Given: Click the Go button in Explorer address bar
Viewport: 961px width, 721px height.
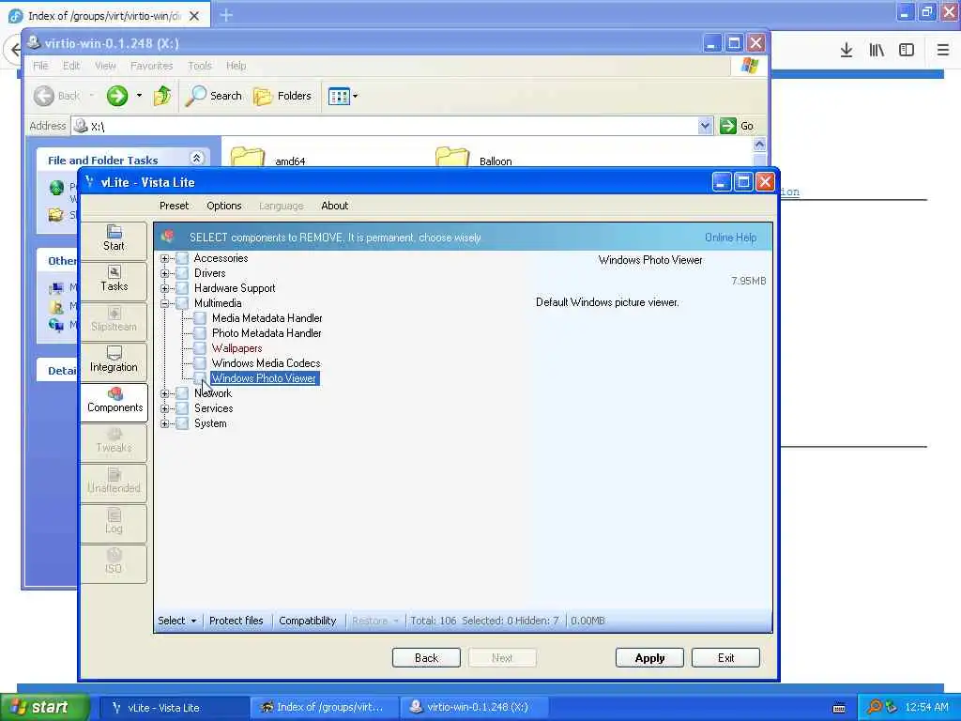Looking at the screenshot, I should [738, 126].
